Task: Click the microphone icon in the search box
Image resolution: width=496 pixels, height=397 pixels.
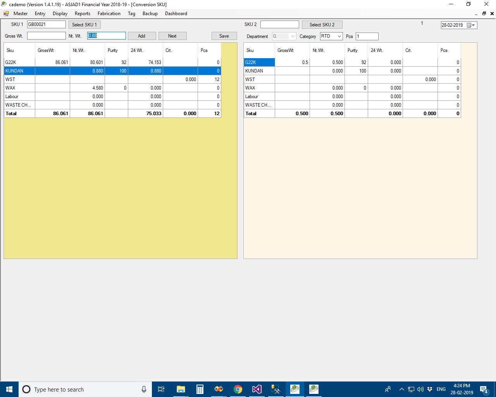Action: [144, 389]
